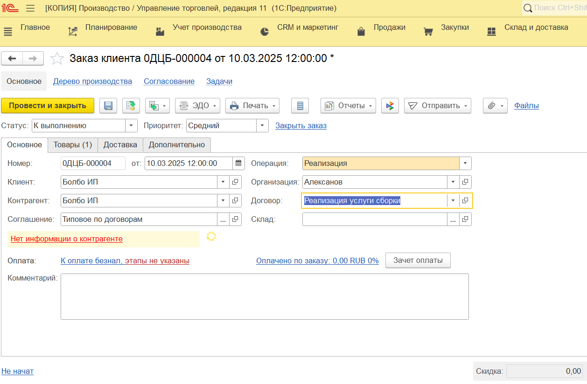The image size is (587, 384).
Task: Open the Доставка tab
Action: pyautogui.click(x=120, y=145)
